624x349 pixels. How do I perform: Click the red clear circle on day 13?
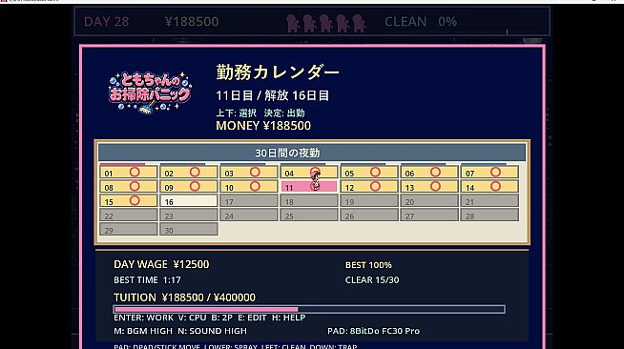[435, 186]
